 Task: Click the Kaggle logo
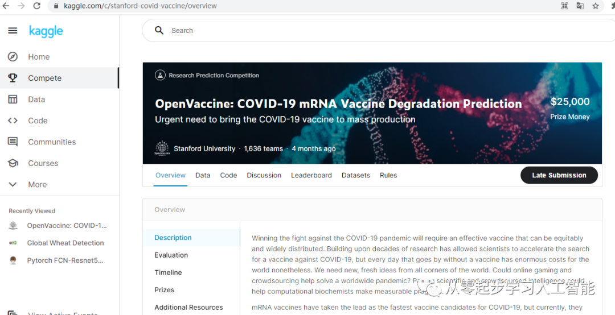click(x=46, y=31)
